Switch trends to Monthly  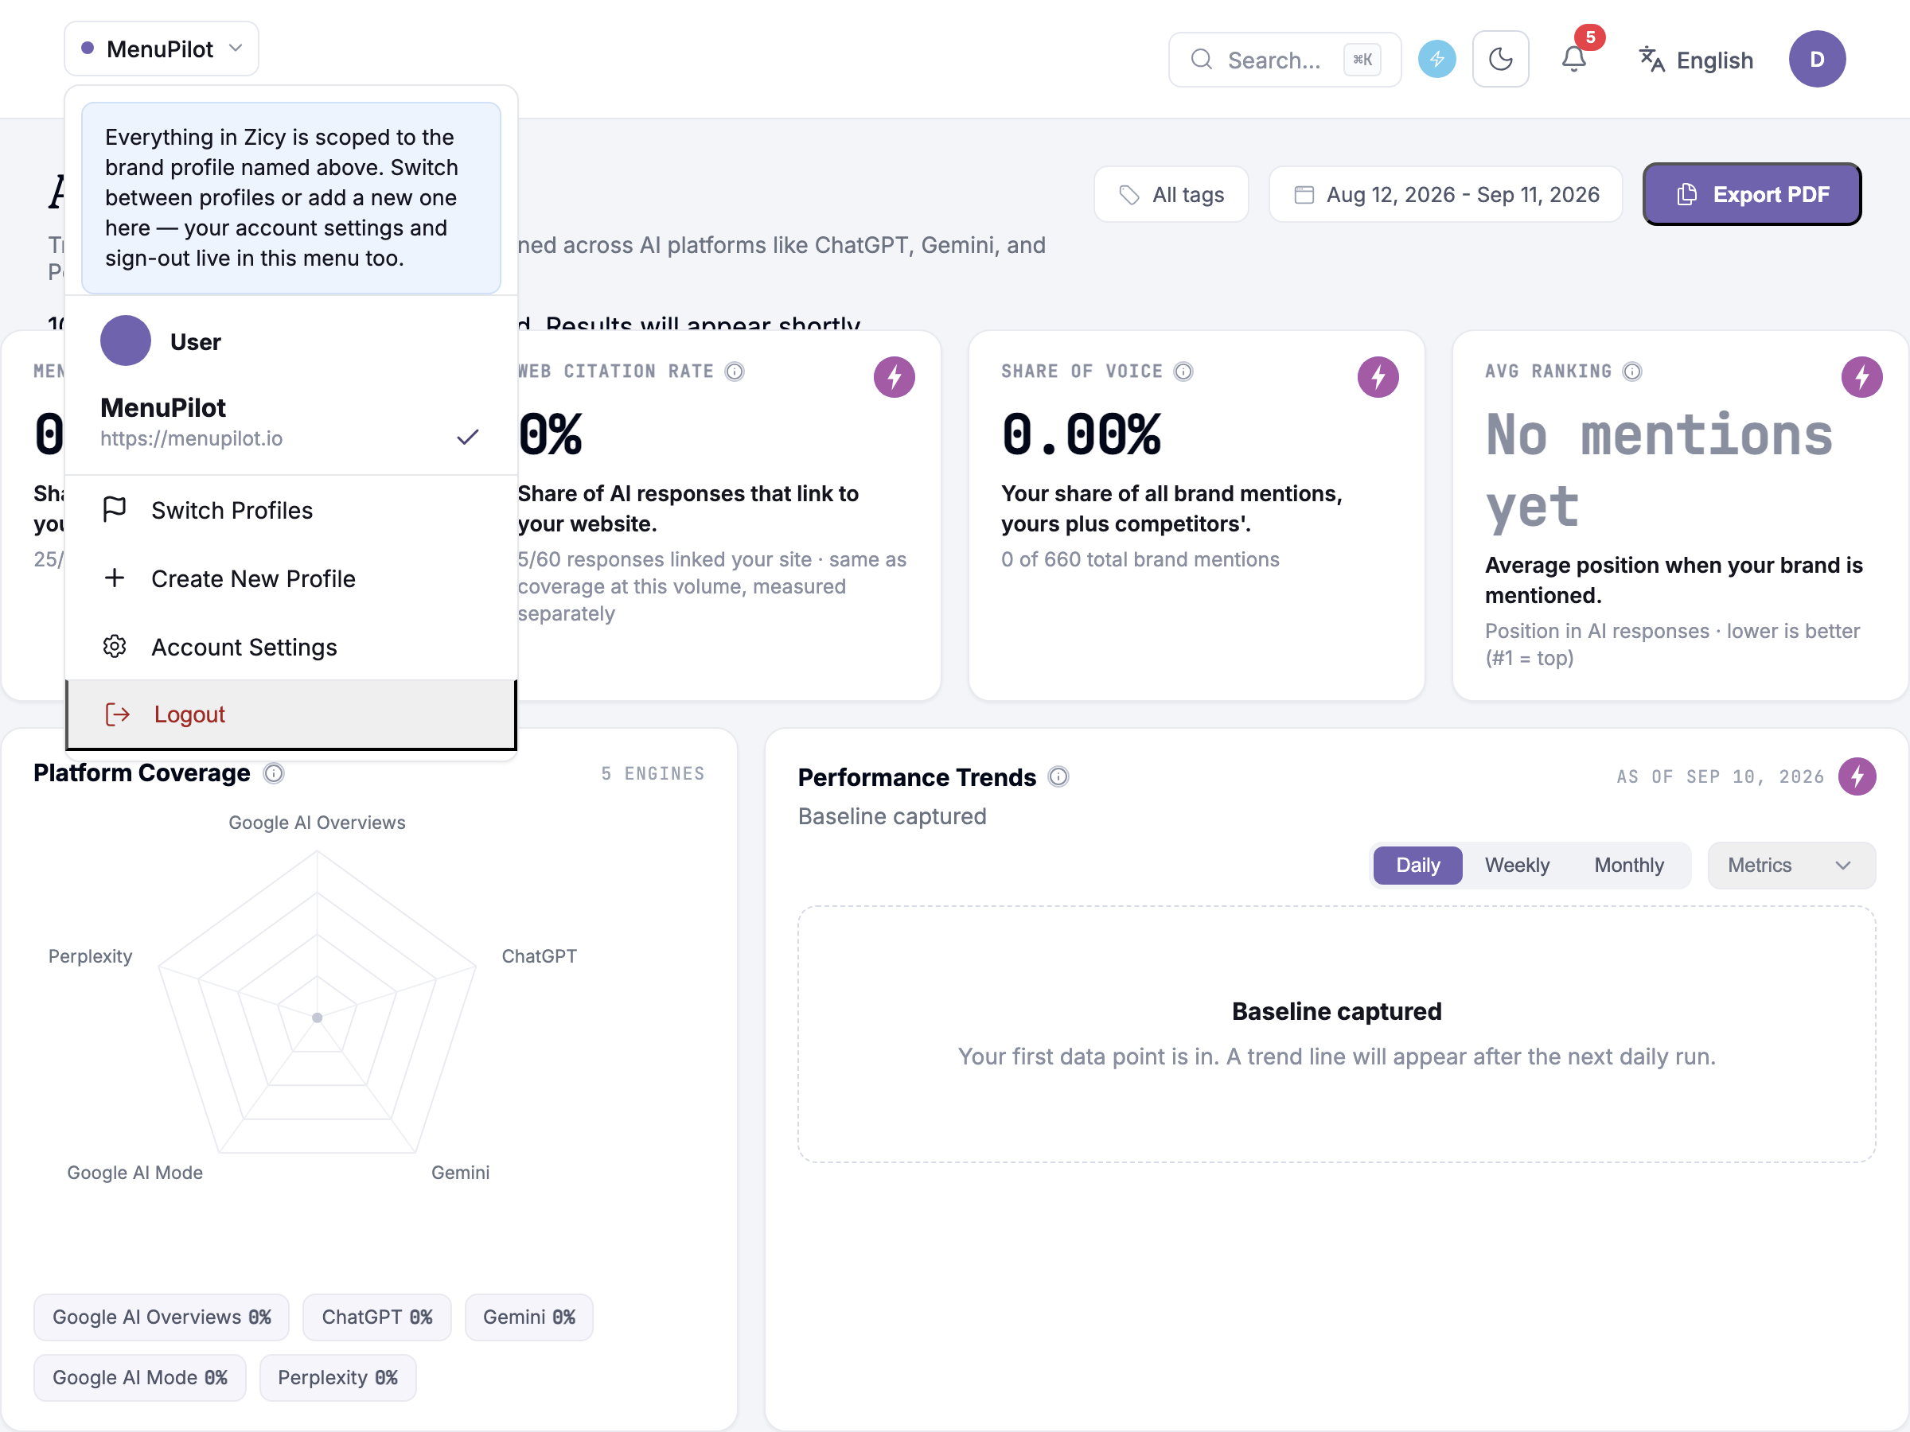pyautogui.click(x=1628, y=865)
